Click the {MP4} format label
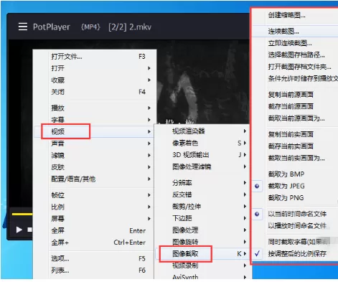Image resolution: width=338 pixels, height=282 pixels. pyautogui.click(x=90, y=27)
